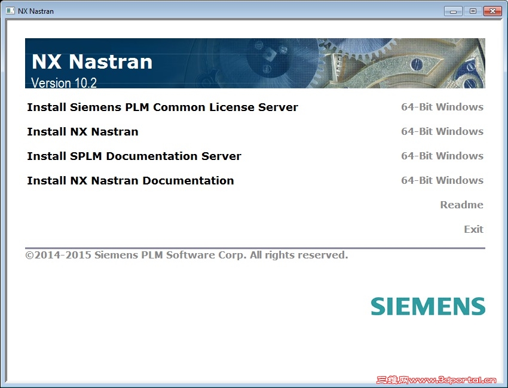Screen dimensions: 508x388
Task: Click the NX Nastran Version 10.2 banner
Action: pyautogui.click(x=255, y=63)
